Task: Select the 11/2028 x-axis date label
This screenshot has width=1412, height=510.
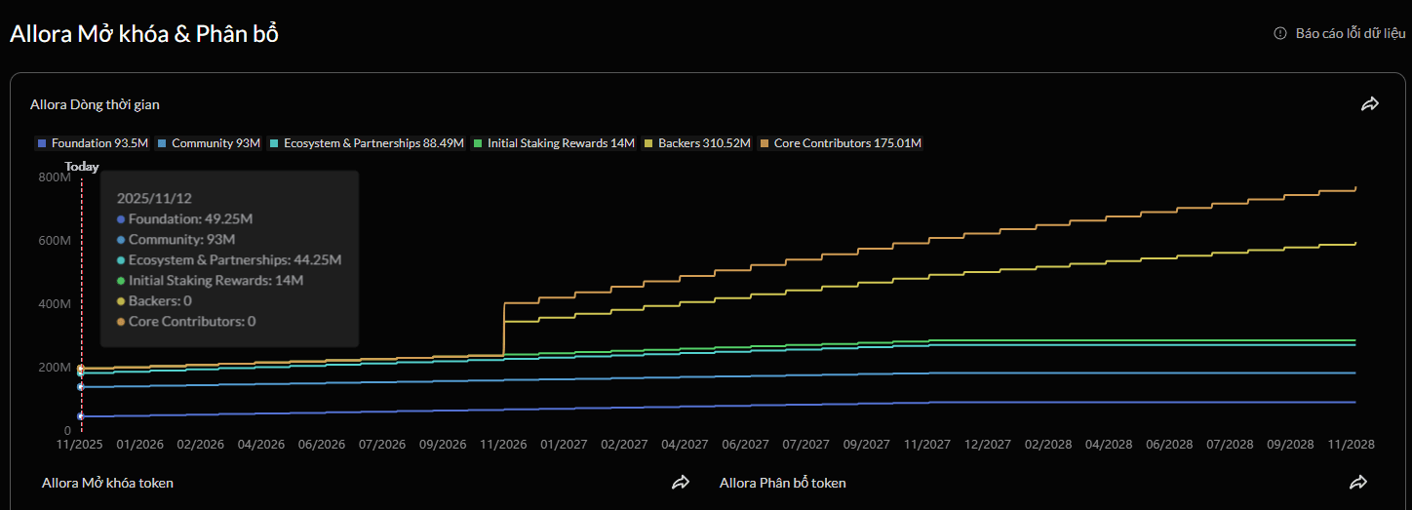Action: [x=1350, y=444]
